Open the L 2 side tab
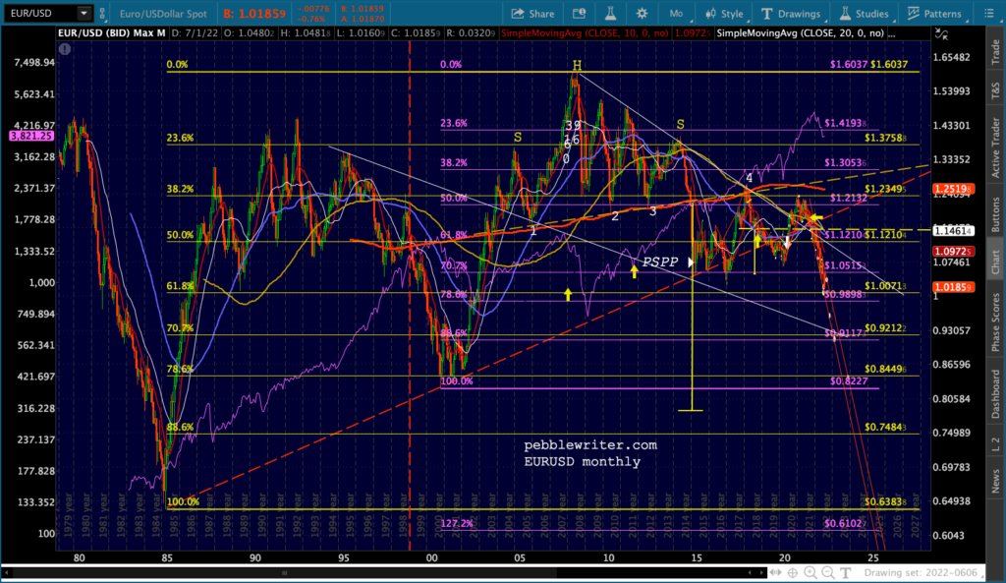The image size is (1006, 583). (x=996, y=443)
